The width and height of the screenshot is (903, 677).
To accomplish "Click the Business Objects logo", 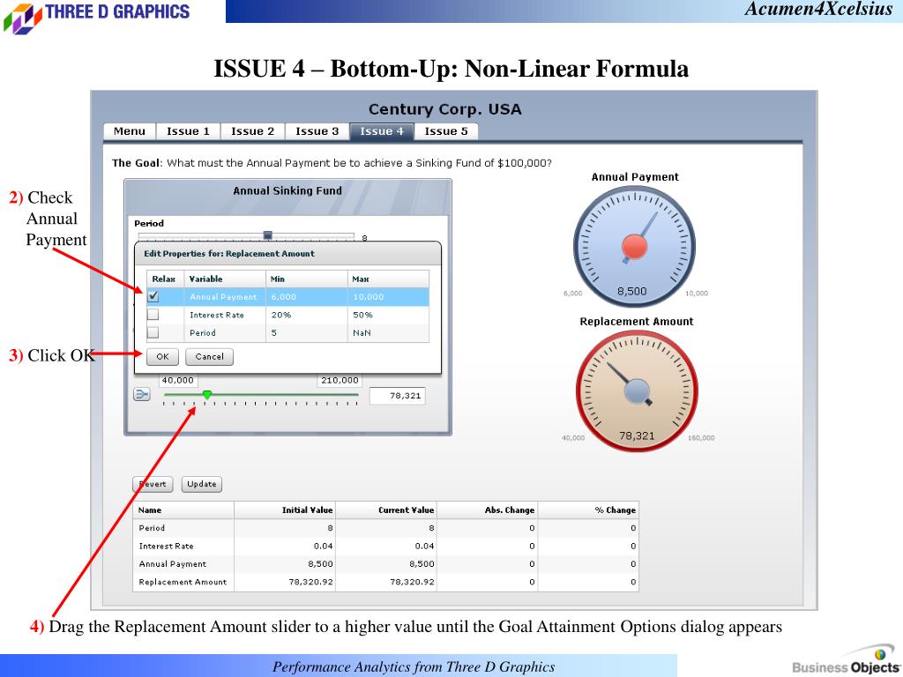I will pos(846,660).
